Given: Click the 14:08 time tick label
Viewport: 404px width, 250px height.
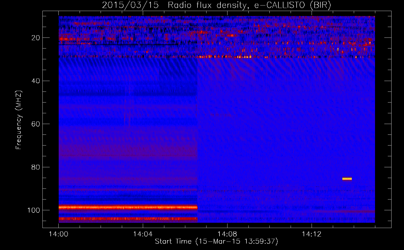Looking at the screenshot, I should coord(227,234).
